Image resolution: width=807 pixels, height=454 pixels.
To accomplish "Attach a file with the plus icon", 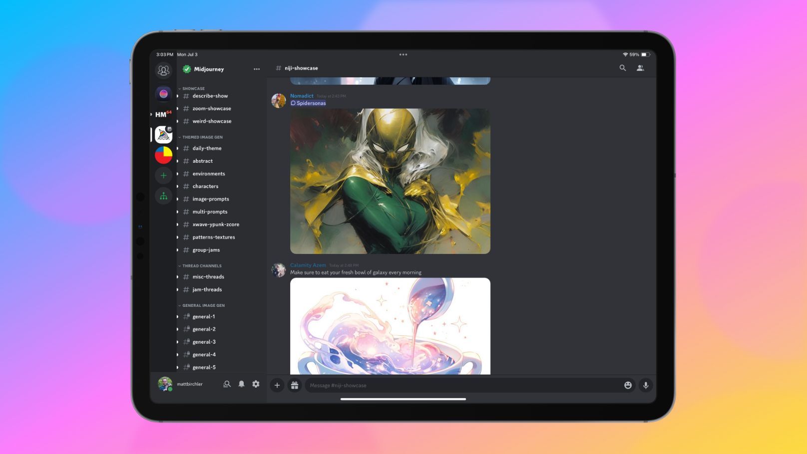I will pos(277,385).
